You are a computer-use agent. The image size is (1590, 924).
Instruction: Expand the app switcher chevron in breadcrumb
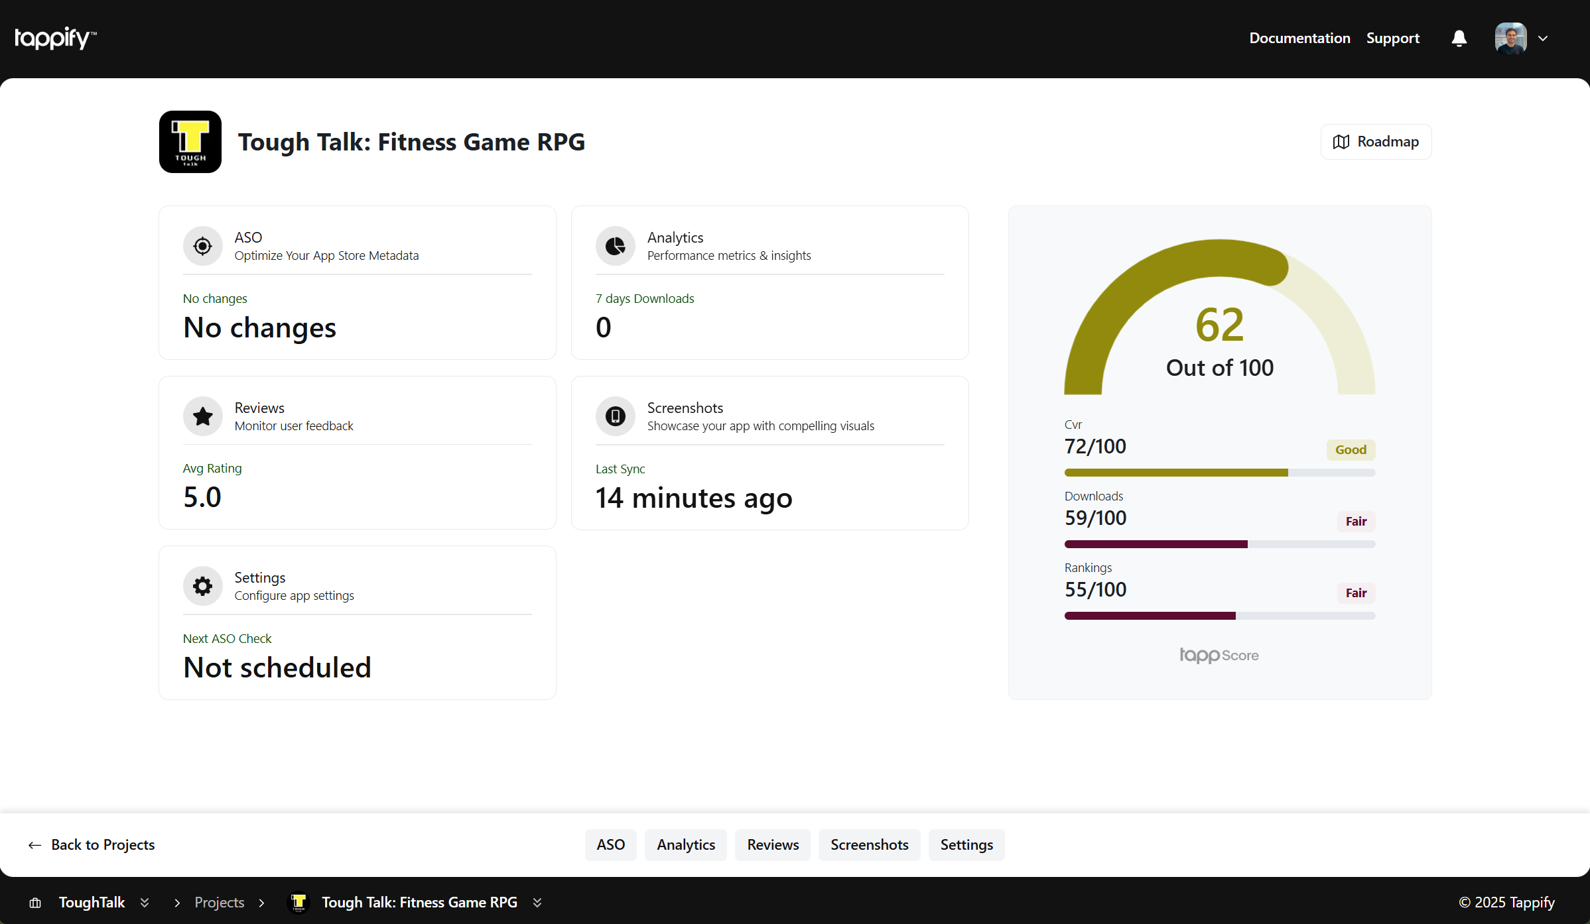pyautogui.click(x=537, y=903)
